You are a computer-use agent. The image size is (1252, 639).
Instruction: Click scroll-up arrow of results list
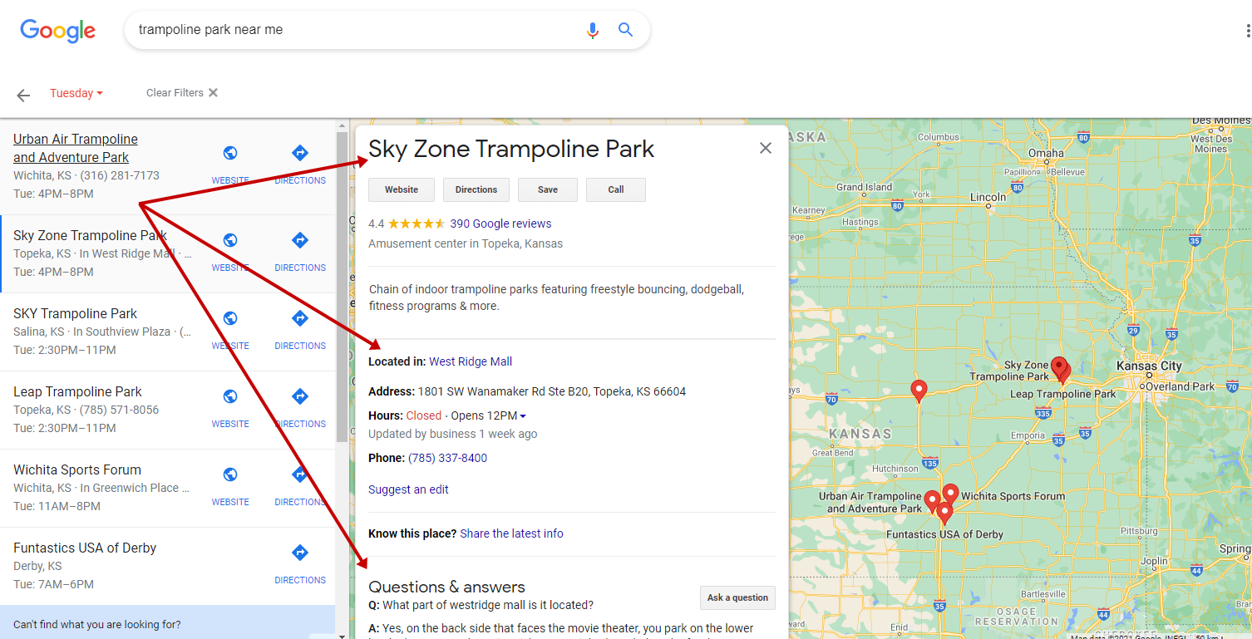342,125
